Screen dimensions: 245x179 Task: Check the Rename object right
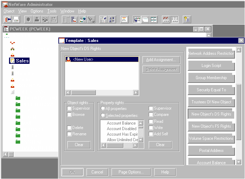(x=69, y=134)
